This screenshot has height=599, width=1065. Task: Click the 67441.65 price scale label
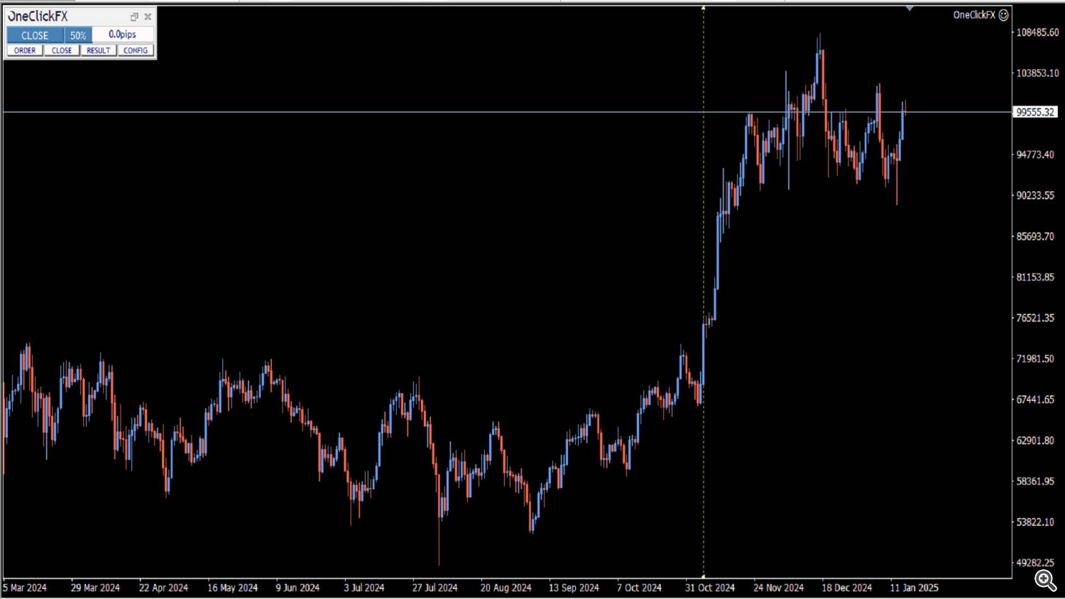click(1035, 400)
